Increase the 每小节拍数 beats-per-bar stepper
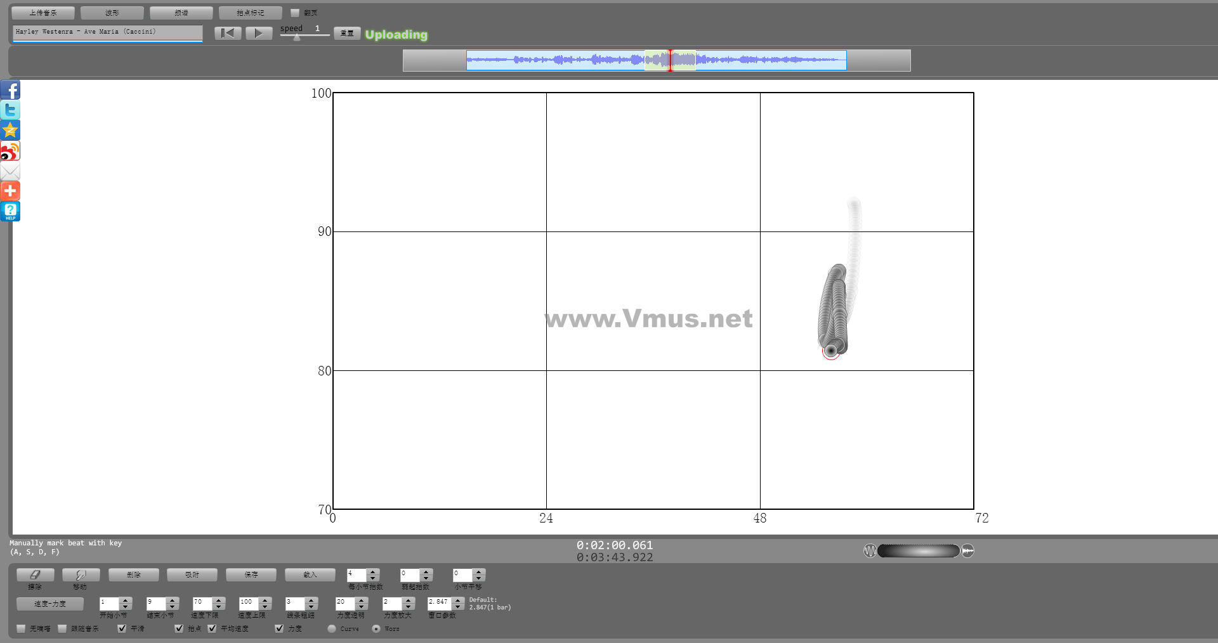The width and height of the screenshot is (1218, 643). (x=373, y=571)
